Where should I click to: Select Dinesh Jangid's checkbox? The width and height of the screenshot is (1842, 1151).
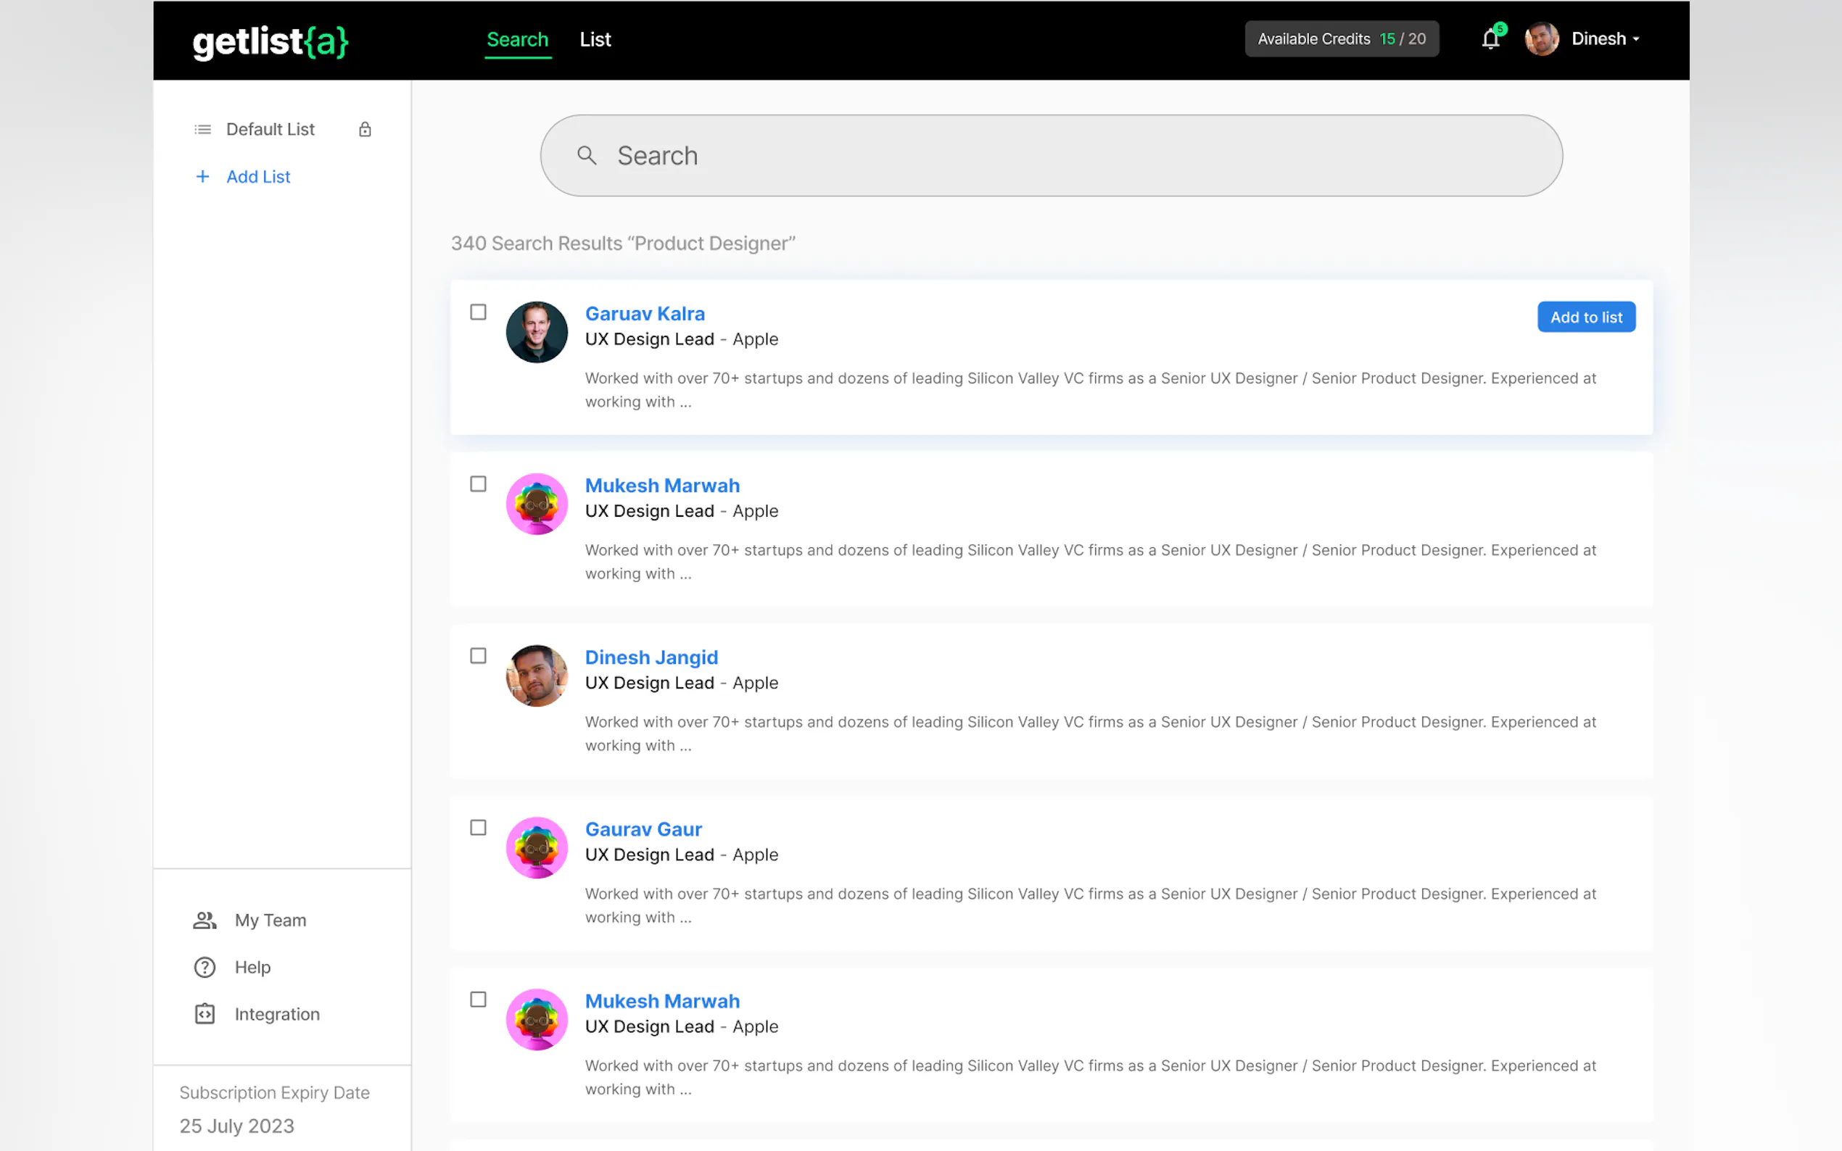pyautogui.click(x=478, y=655)
